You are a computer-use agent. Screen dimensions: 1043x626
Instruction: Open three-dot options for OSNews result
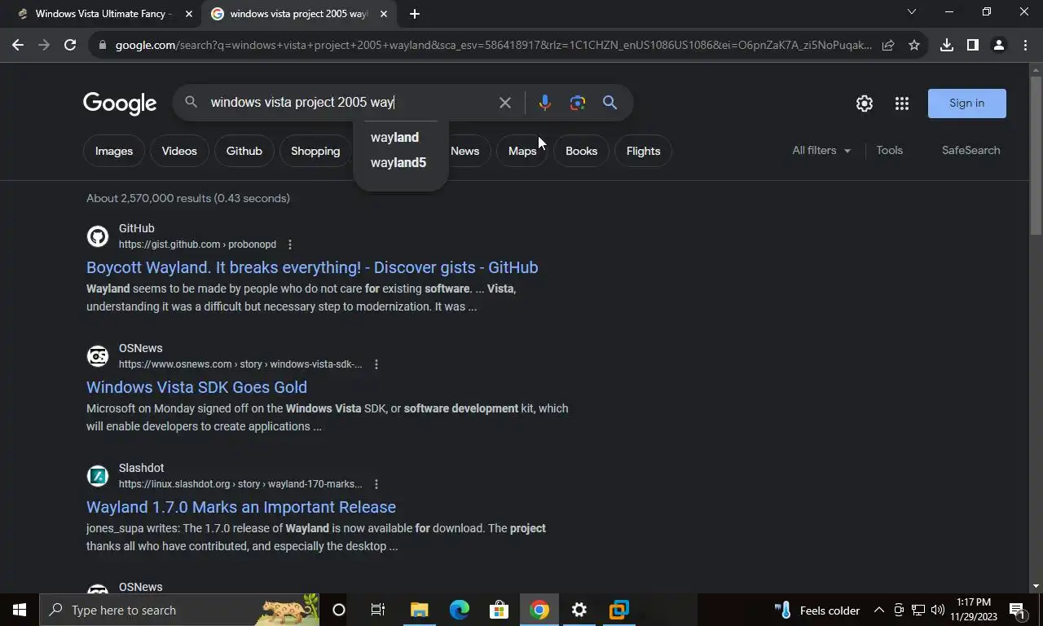376,364
